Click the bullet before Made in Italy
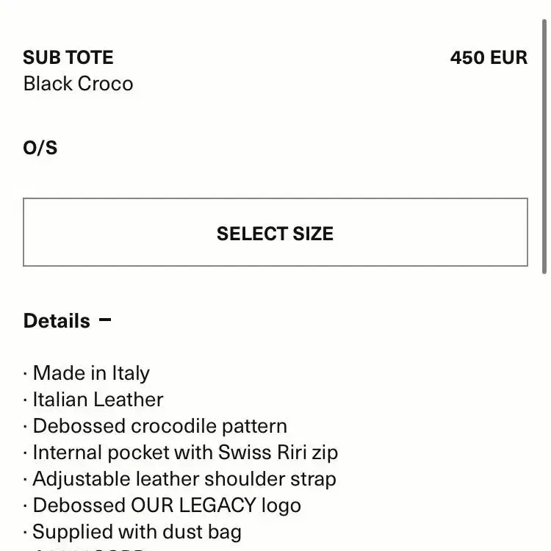The width and height of the screenshot is (551, 551). [25, 373]
